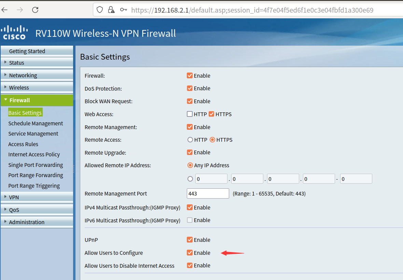403x280 pixels.
Task: Click the IP range end field
Action: pos(356,179)
